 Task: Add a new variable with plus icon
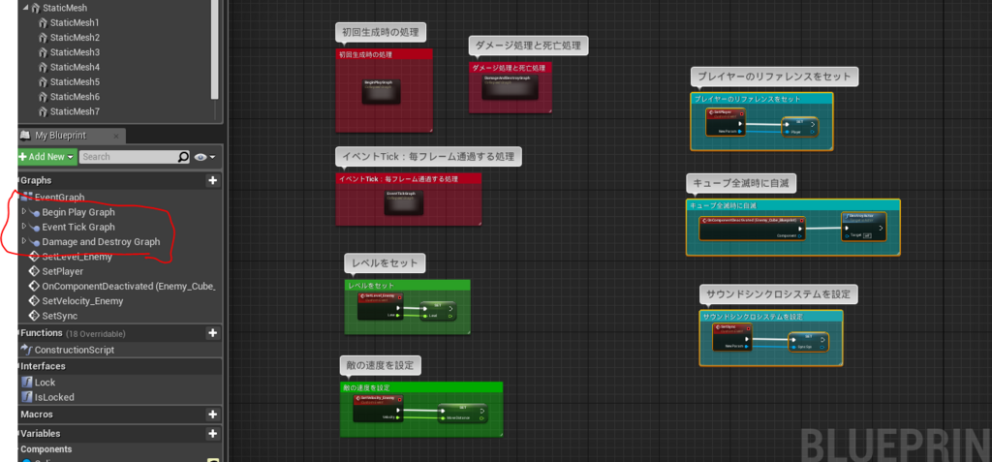(212, 434)
